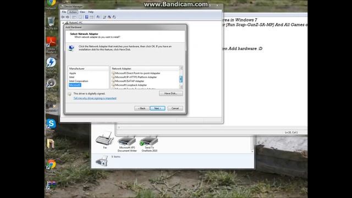
Task: Select Microsoft ISATAP Adapter
Action: click(x=128, y=81)
